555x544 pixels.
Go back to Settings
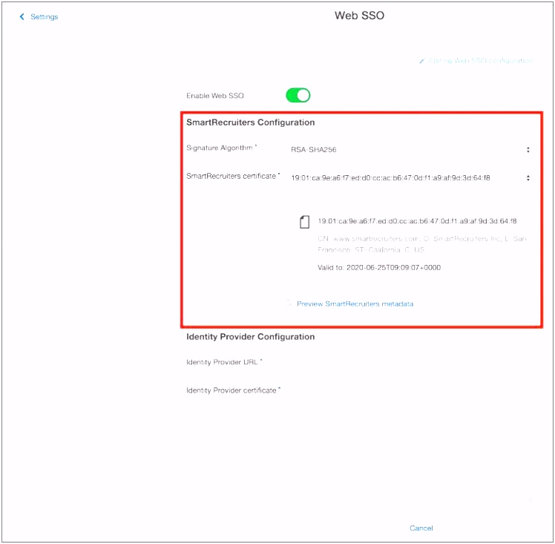coord(44,16)
